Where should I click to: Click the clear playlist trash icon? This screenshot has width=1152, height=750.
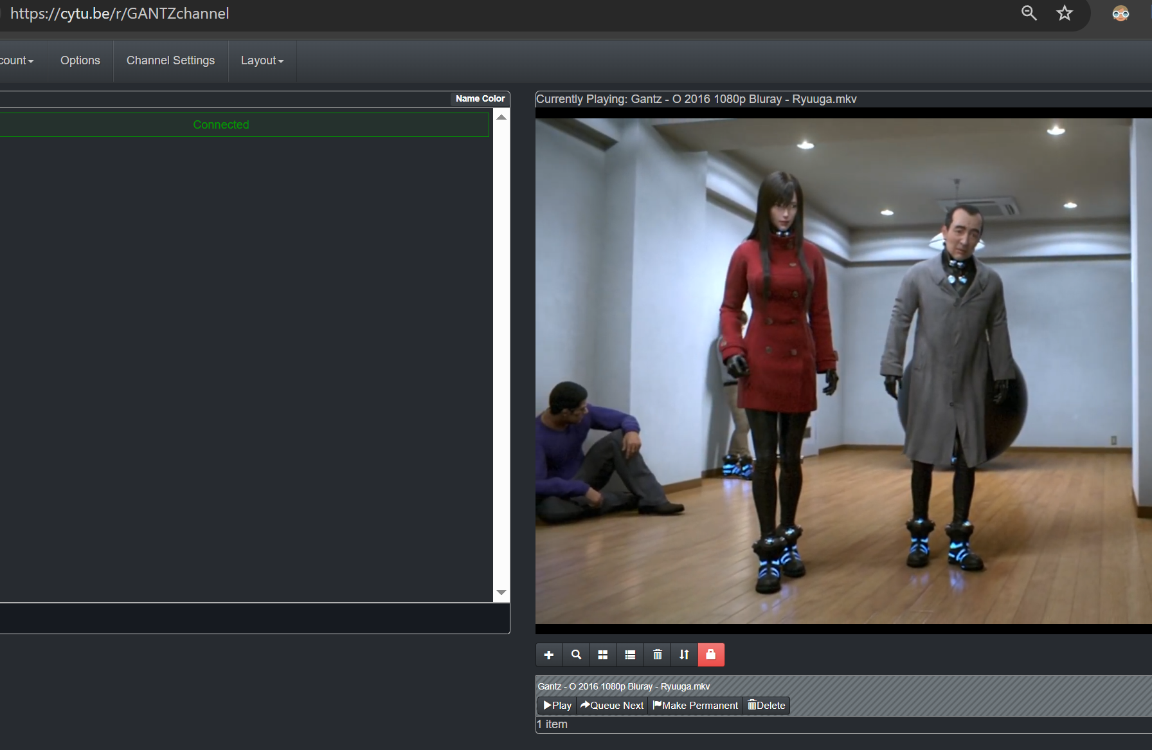657,655
